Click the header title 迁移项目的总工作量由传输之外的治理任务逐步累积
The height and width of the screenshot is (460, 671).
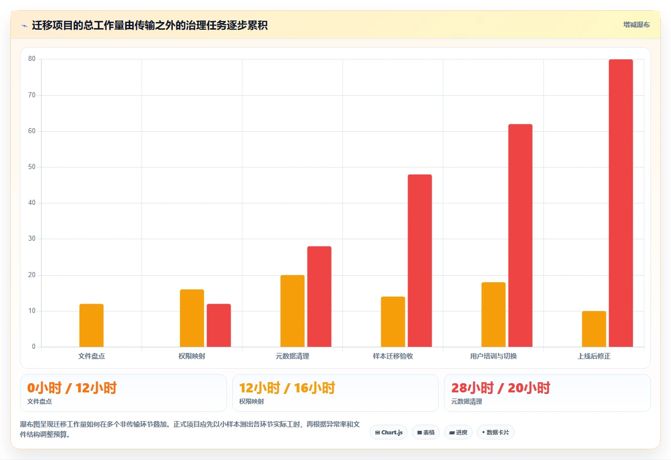click(x=150, y=25)
